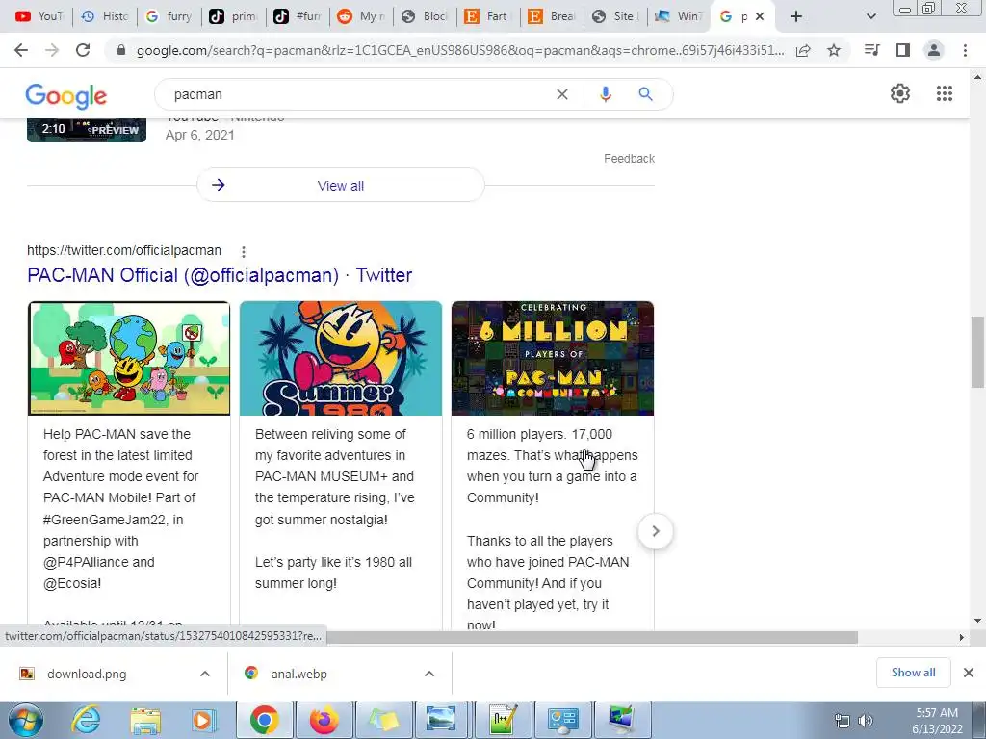Expand the anal.webp options chevron
The width and height of the screenshot is (986, 739).
[429, 674]
